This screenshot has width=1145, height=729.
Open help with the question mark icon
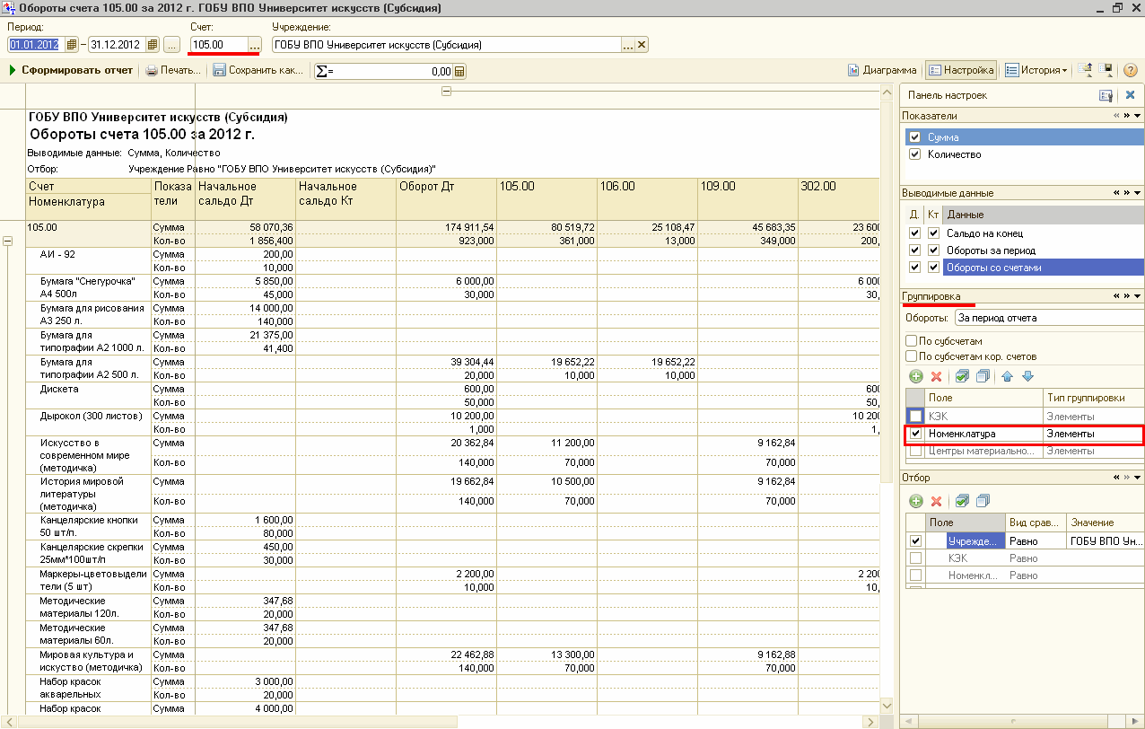coord(1130,71)
